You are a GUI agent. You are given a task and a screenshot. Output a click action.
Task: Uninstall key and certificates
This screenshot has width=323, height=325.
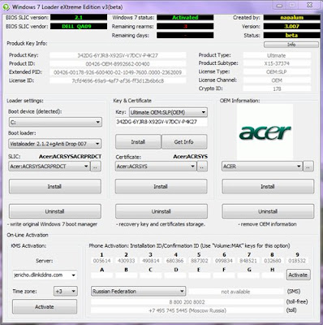point(161,211)
